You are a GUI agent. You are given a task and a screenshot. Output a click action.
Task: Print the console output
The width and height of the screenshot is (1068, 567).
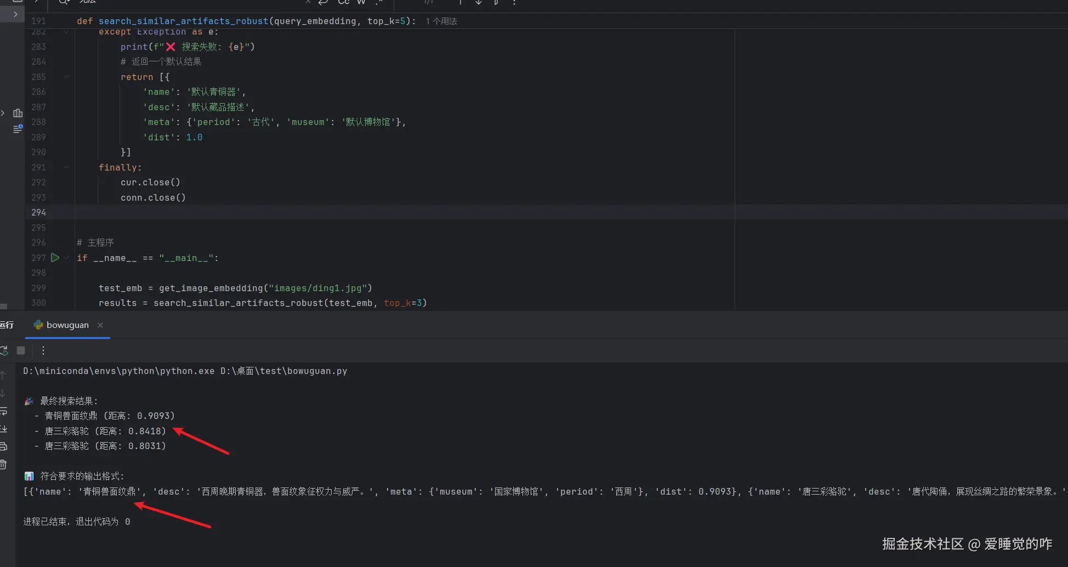pyautogui.click(x=3, y=446)
